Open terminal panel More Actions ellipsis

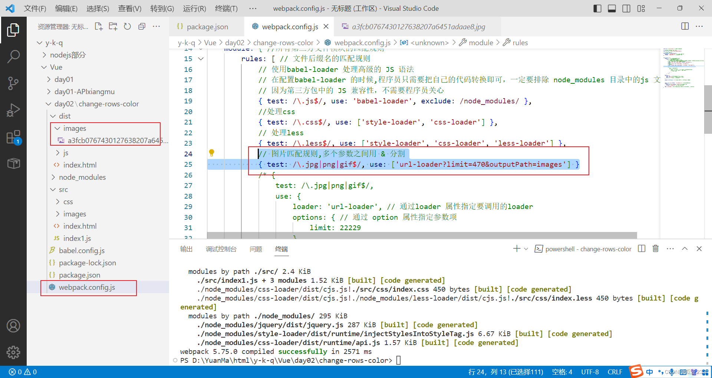(x=670, y=249)
